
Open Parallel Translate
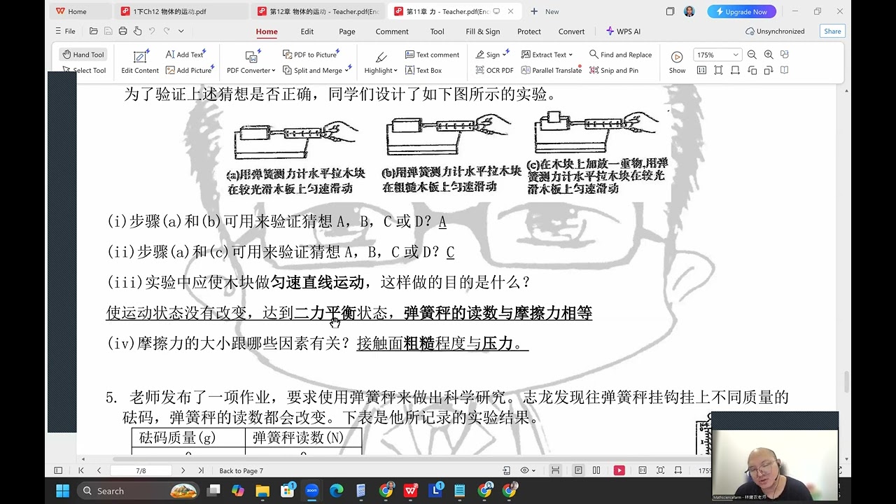[x=551, y=70]
